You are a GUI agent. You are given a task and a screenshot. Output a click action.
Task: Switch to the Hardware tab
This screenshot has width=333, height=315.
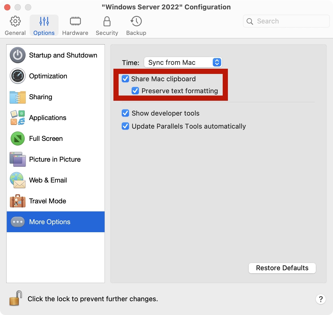click(x=75, y=26)
